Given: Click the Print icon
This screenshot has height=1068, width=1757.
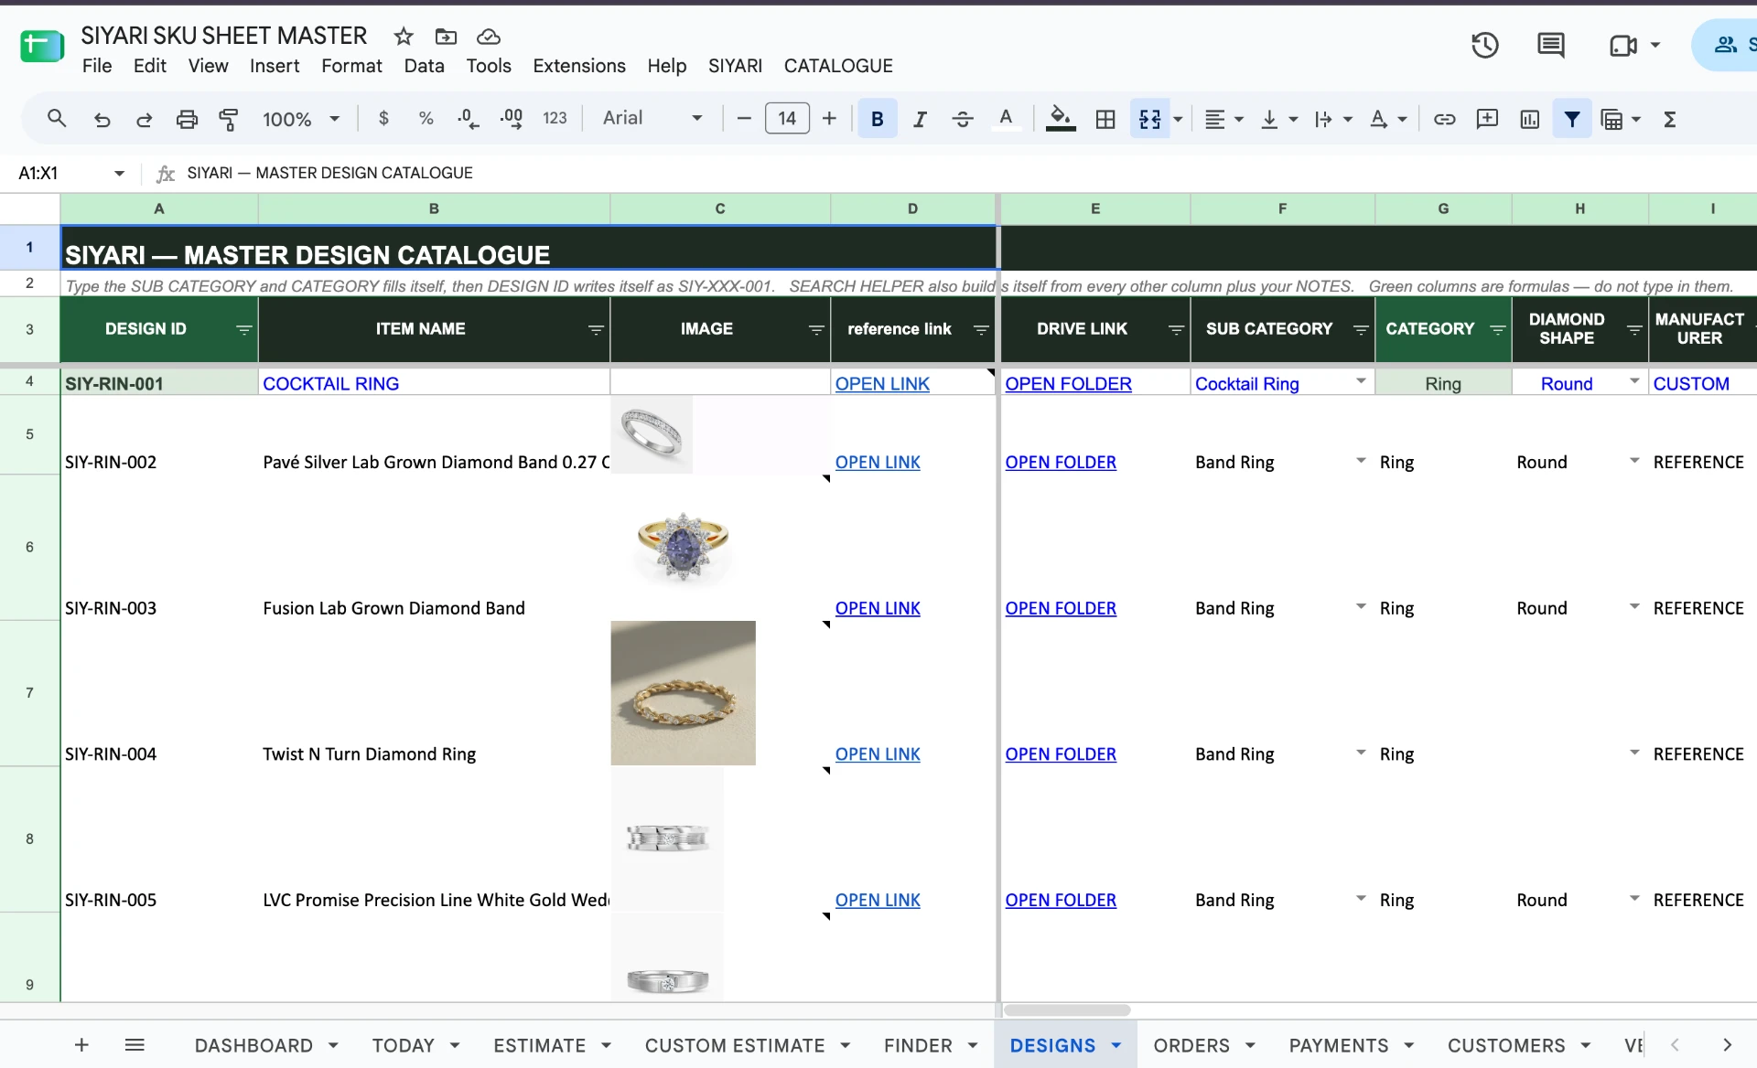Looking at the screenshot, I should point(187,119).
